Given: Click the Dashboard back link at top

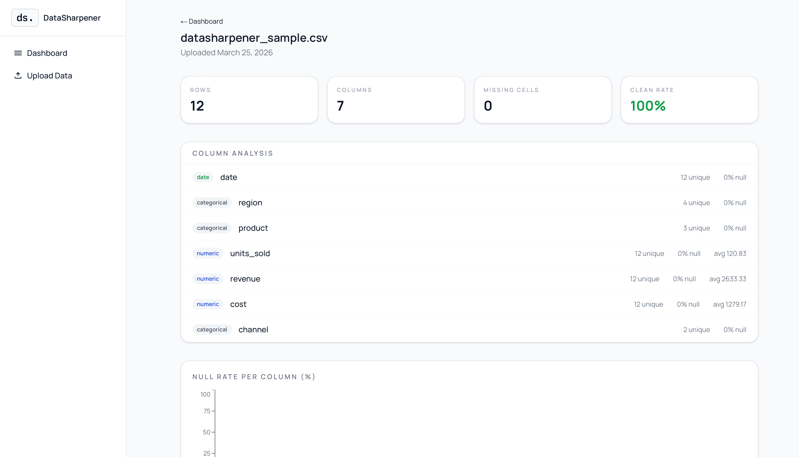Looking at the screenshot, I should [201, 21].
